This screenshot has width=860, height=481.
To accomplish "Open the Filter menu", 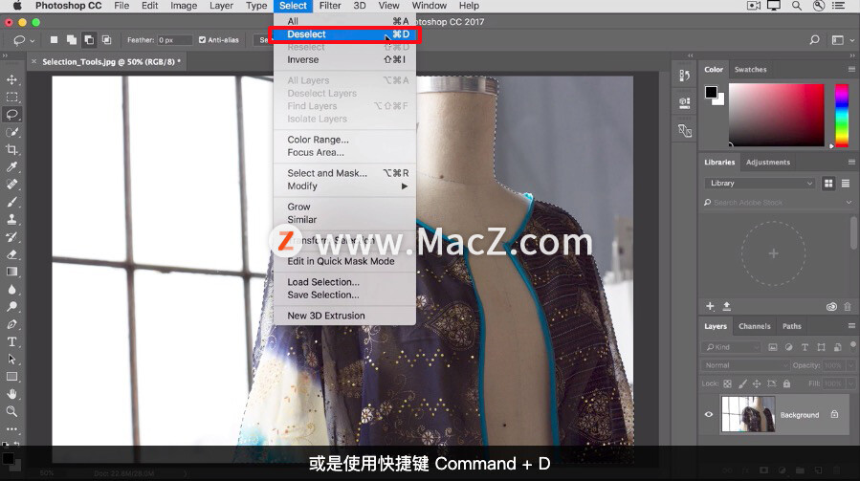I will 330,6.
